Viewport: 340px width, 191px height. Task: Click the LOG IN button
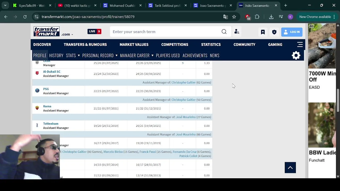(x=292, y=32)
